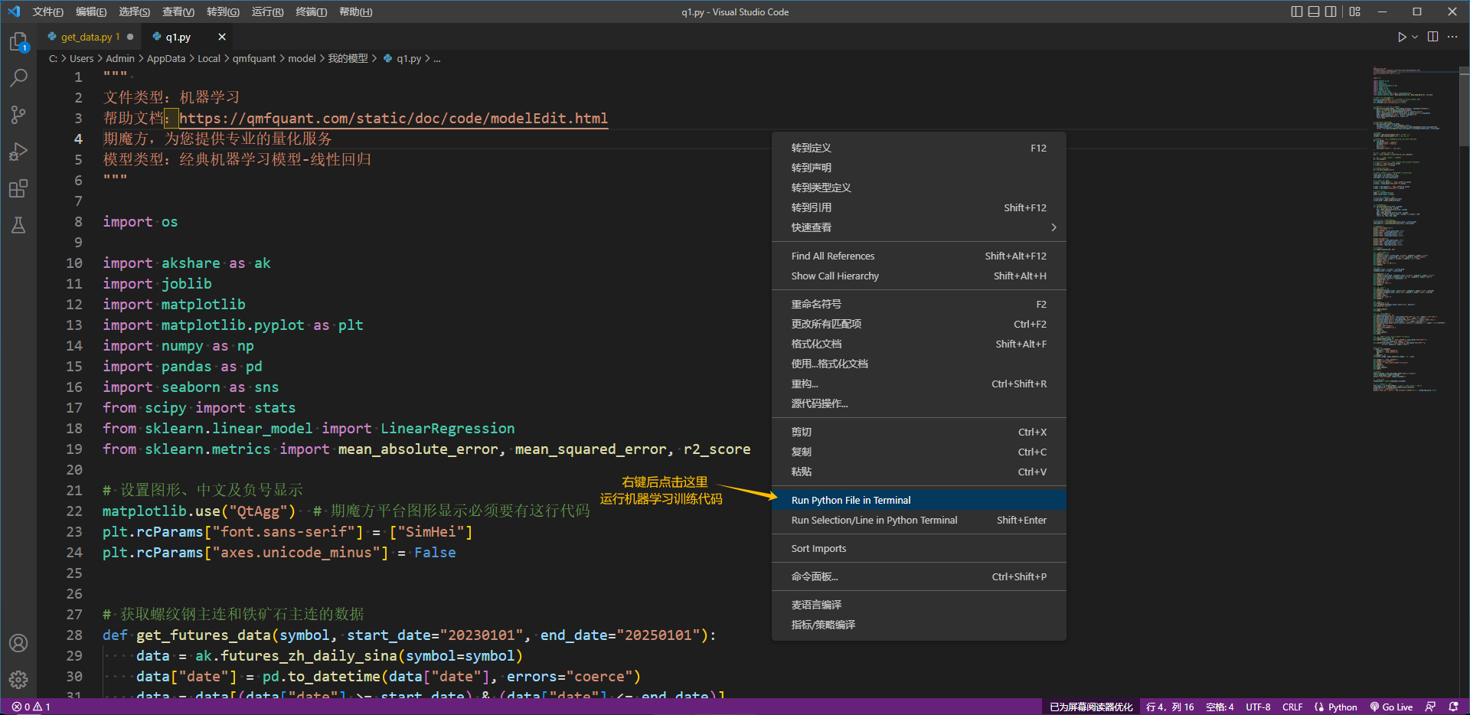Select 使用...格式化文档 entry
Screen dimensions: 1470x715
point(919,364)
